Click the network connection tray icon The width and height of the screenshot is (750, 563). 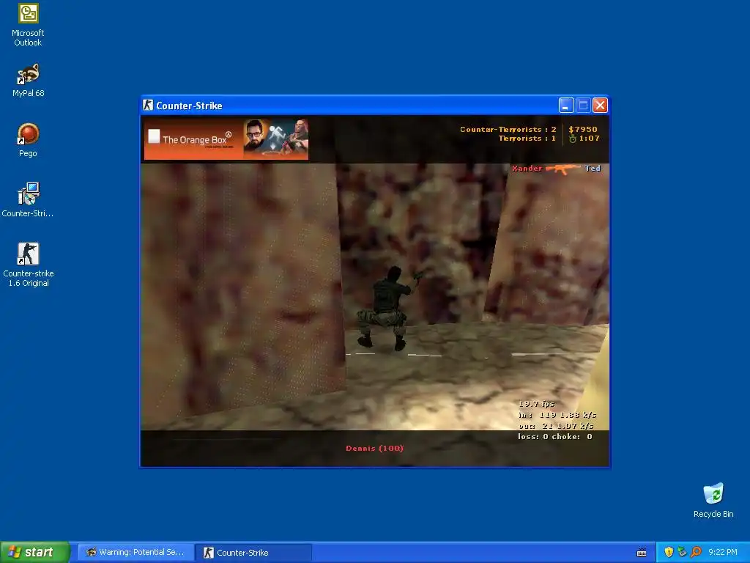682,552
